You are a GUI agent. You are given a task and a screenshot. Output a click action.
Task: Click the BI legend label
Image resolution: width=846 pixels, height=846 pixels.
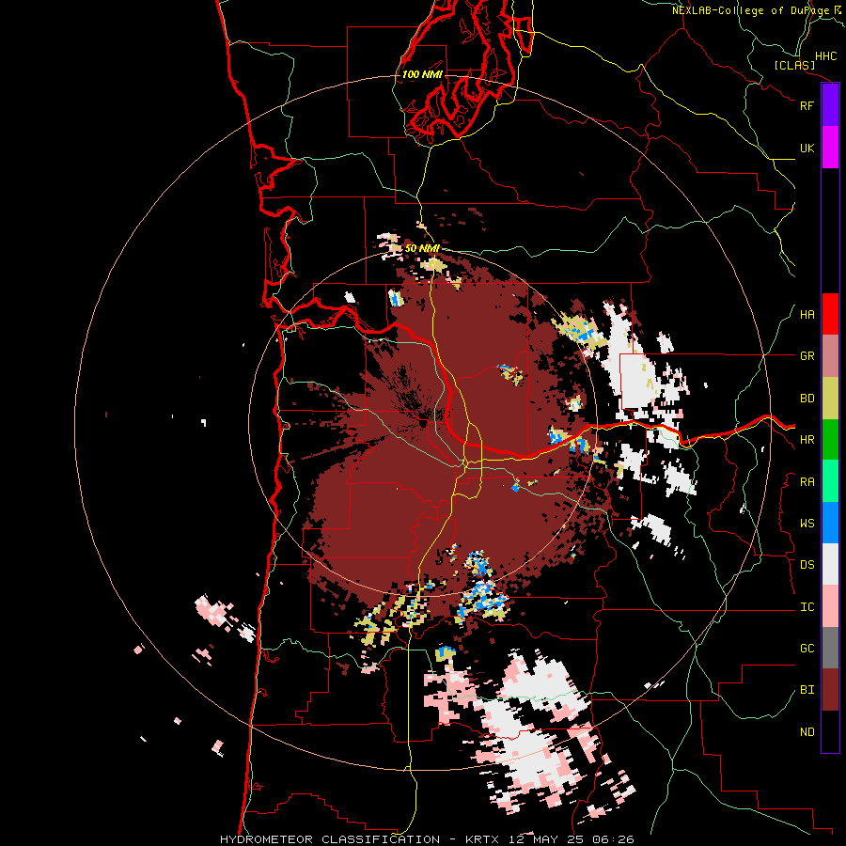[x=807, y=690]
